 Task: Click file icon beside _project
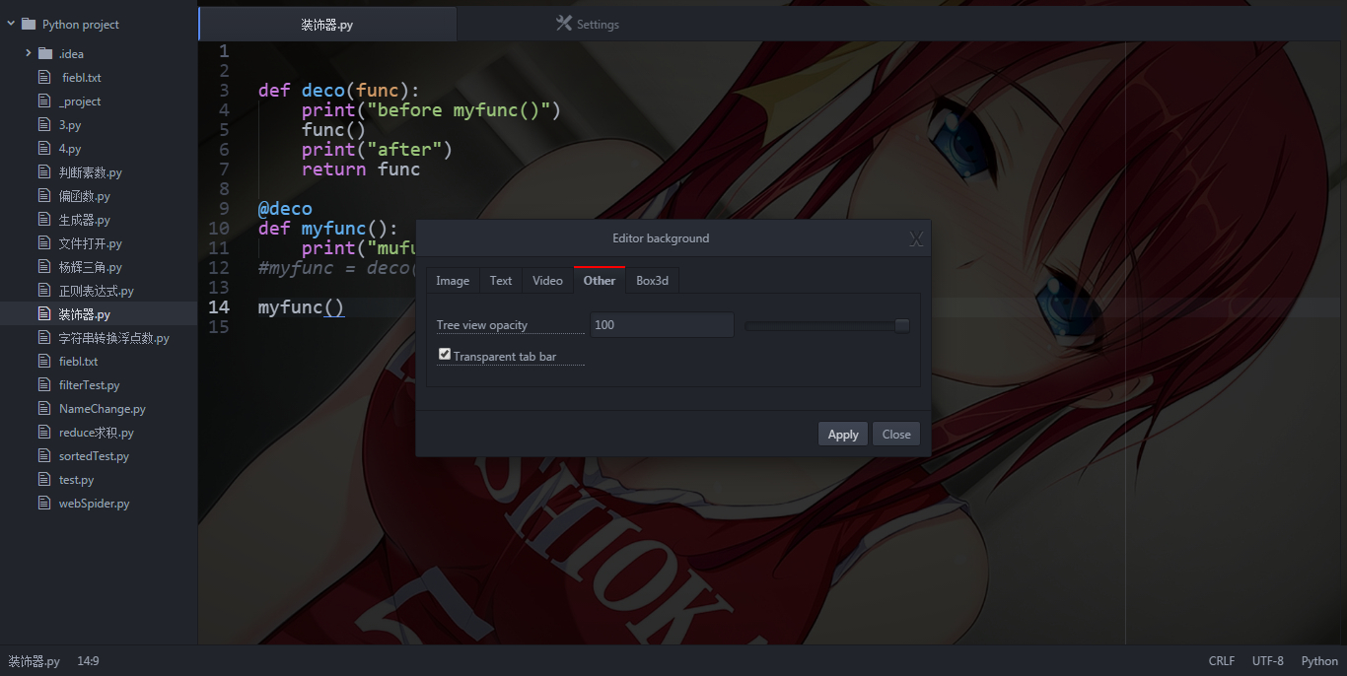click(x=43, y=101)
